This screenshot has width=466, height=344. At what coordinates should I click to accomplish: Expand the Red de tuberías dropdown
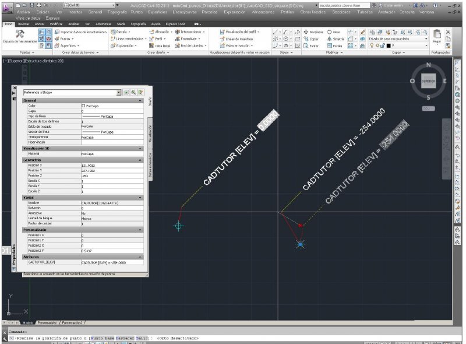(x=191, y=46)
